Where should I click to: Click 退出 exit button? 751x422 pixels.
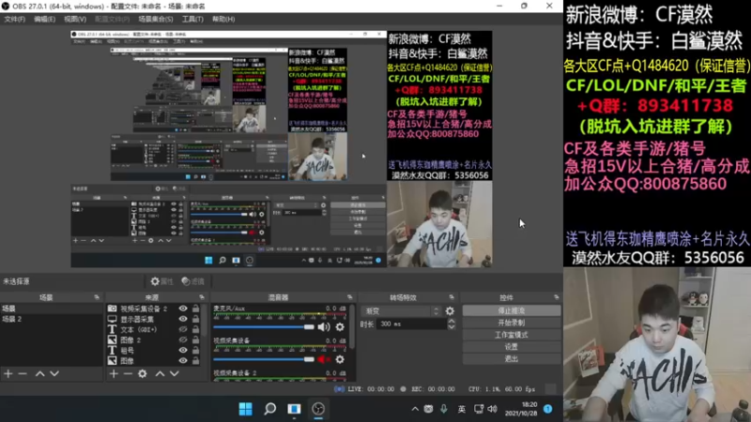click(x=512, y=358)
